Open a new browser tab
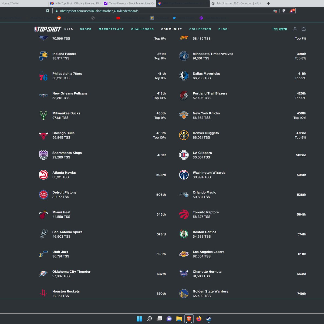324x324 pixels. point(268,4)
